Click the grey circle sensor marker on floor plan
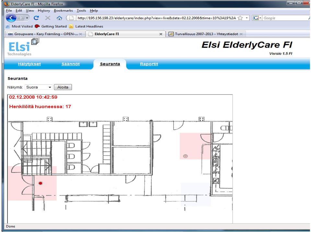The width and height of the screenshot is (311, 232). pyautogui.click(x=185, y=156)
